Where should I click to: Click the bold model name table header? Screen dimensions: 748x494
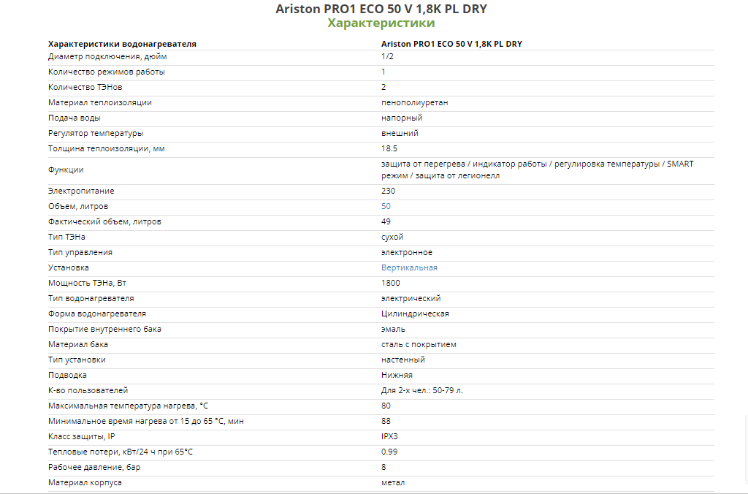click(x=451, y=44)
